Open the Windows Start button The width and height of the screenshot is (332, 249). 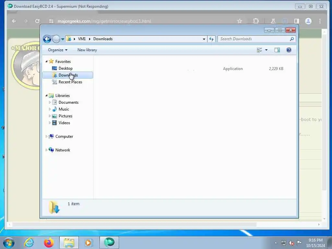click(x=9, y=243)
